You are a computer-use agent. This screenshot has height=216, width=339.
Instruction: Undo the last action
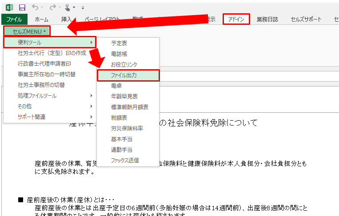(x=35, y=7)
